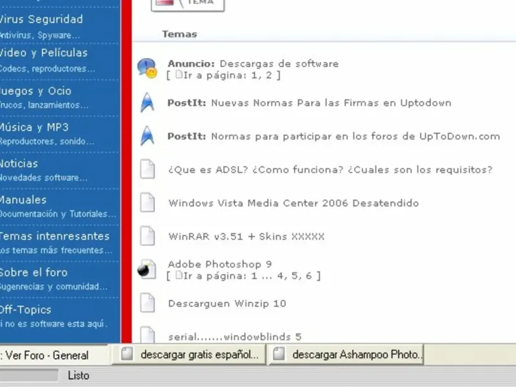Open the 'Video y Películas' sidebar category
Viewport: 516px width, 387px height.
pos(44,53)
